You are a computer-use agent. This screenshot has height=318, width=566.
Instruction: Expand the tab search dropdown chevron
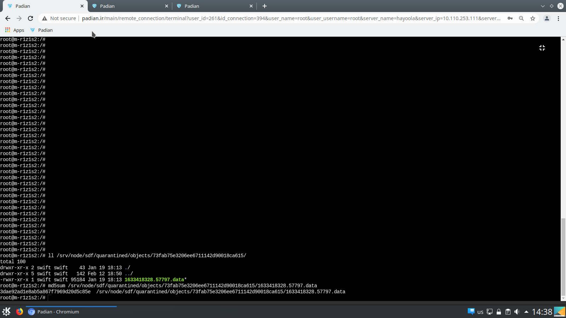[x=543, y=6]
